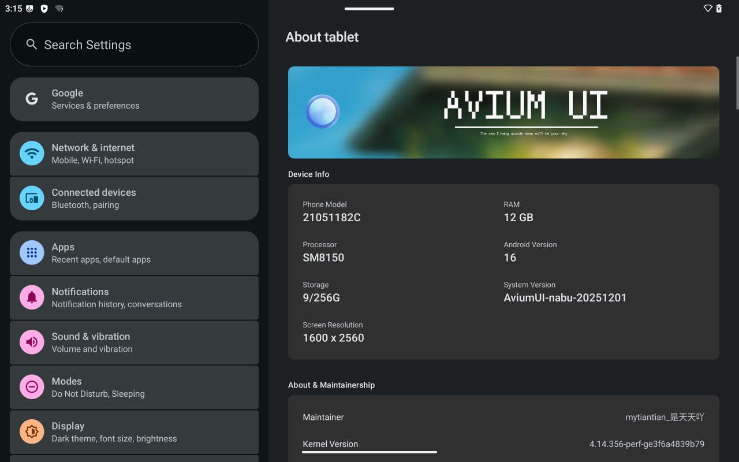The height and width of the screenshot is (462, 739).
Task: Tap the Modes Do Not Disturb icon
Action: (32, 387)
